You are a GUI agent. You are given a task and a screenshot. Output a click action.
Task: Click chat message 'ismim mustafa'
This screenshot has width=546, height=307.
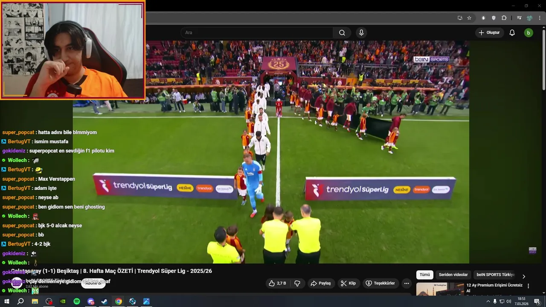click(51, 142)
